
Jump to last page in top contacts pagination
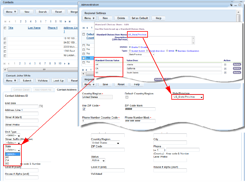pyautogui.click(x=70, y=21)
